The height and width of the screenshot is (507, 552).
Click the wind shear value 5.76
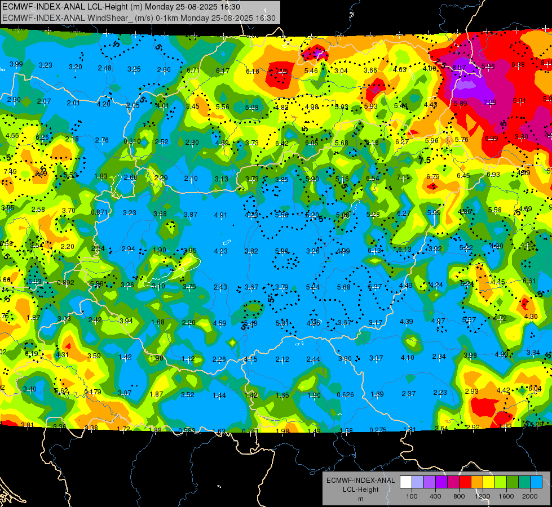pyautogui.click(x=462, y=140)
